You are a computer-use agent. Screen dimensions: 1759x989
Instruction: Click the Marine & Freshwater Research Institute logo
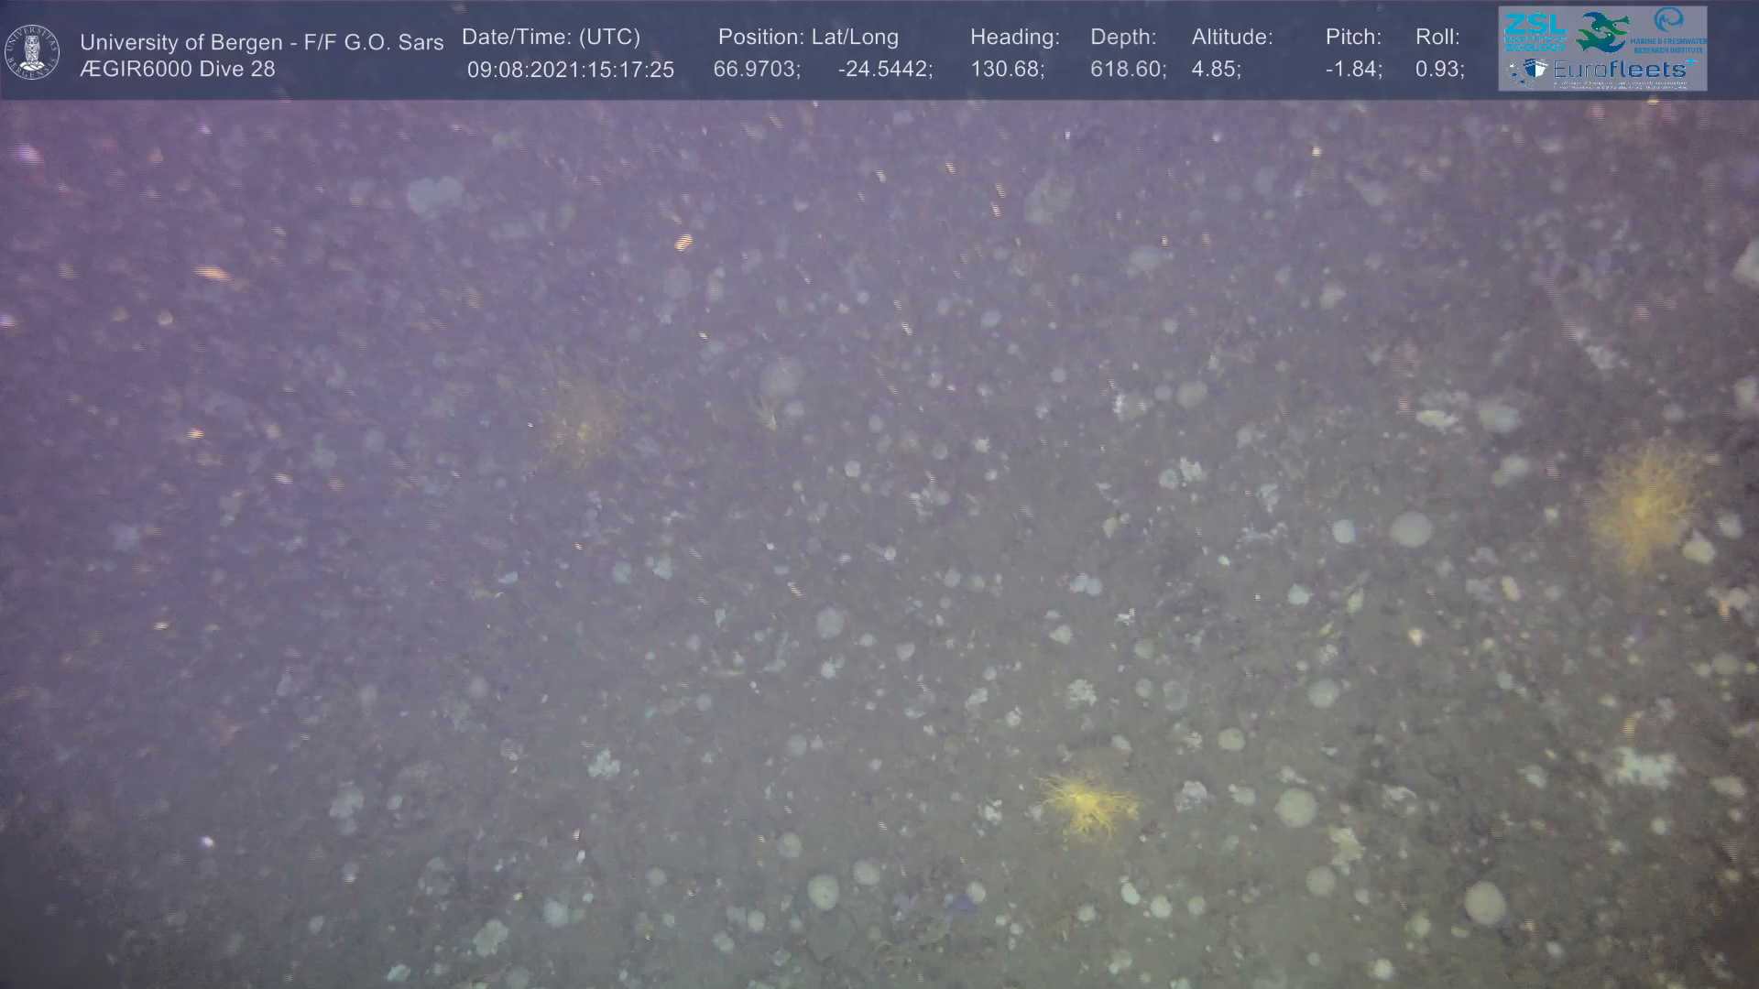click(1668, 29)
